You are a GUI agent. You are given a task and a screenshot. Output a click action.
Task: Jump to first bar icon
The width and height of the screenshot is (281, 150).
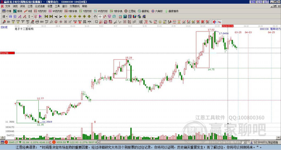[x=46, y=16]
